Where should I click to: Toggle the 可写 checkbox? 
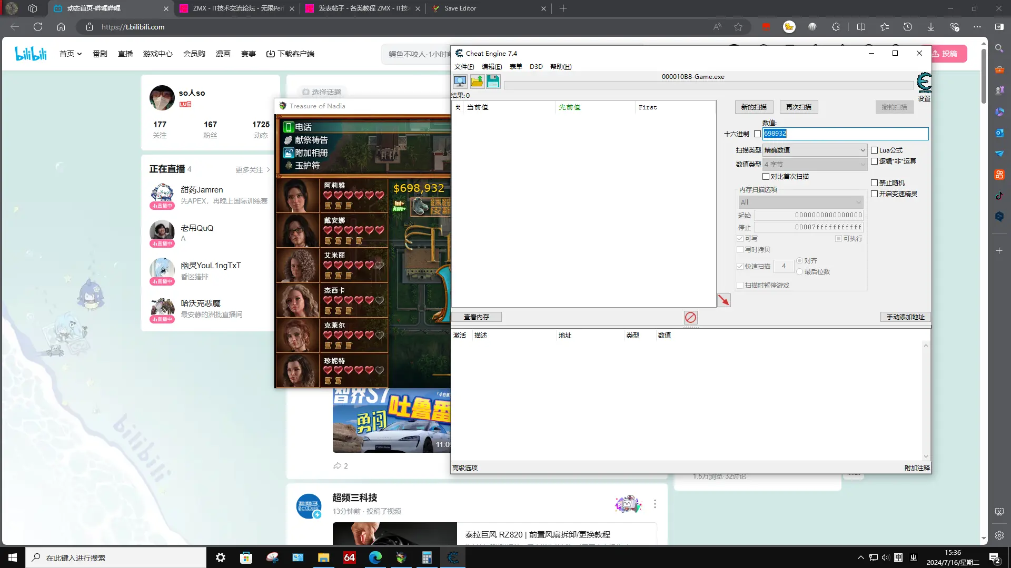tap(740, 239)
